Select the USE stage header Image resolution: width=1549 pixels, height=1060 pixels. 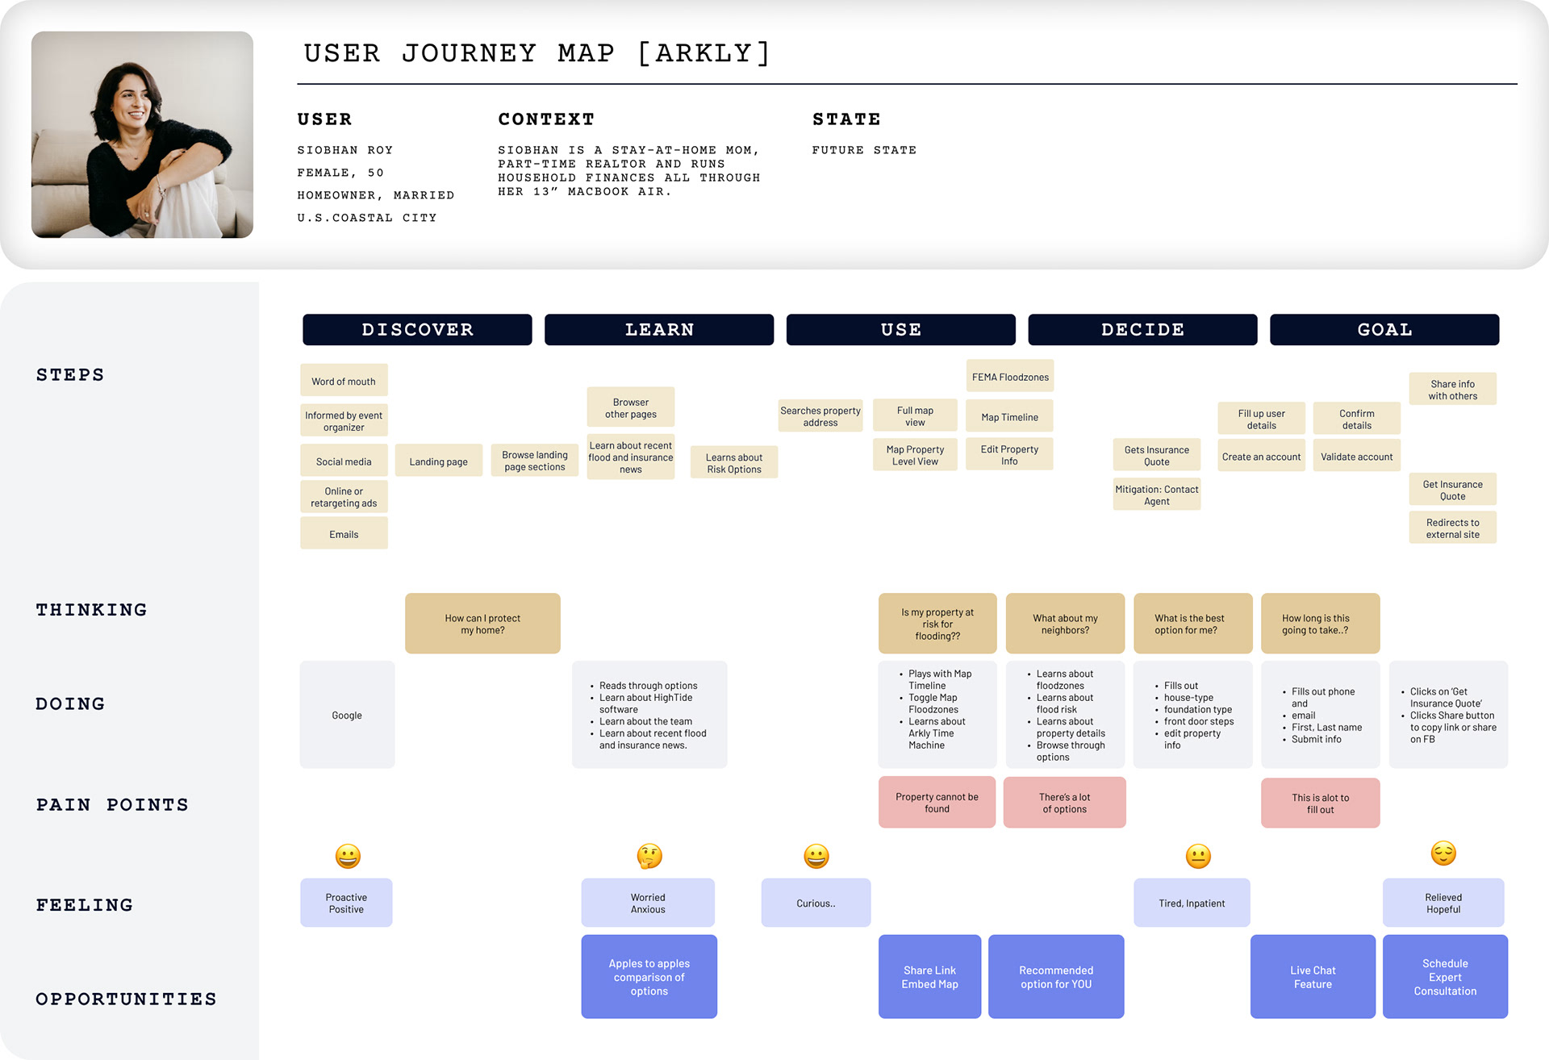[x=900, y=329]
